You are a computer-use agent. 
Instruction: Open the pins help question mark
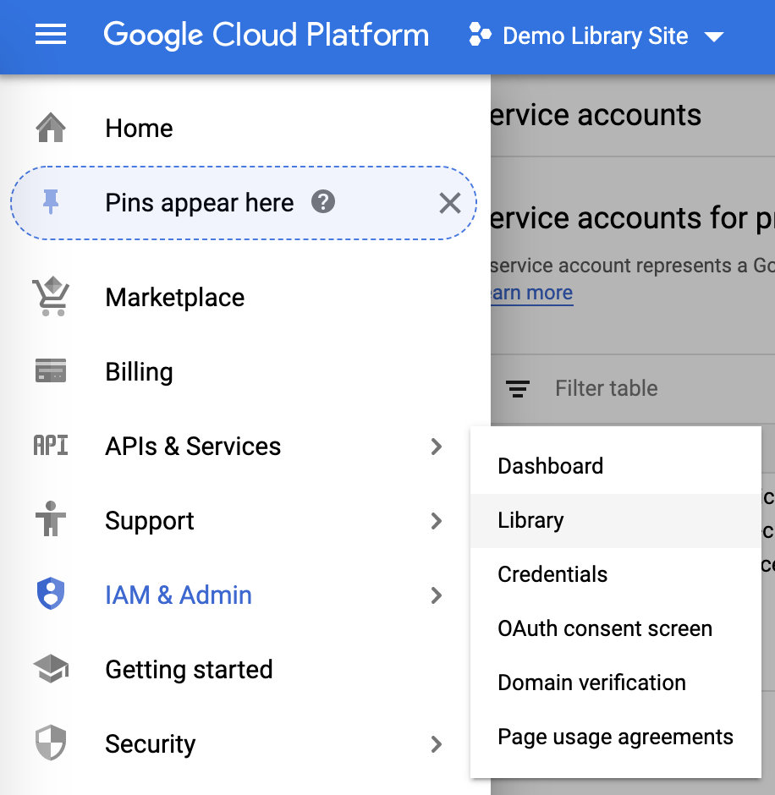(323, 202)
